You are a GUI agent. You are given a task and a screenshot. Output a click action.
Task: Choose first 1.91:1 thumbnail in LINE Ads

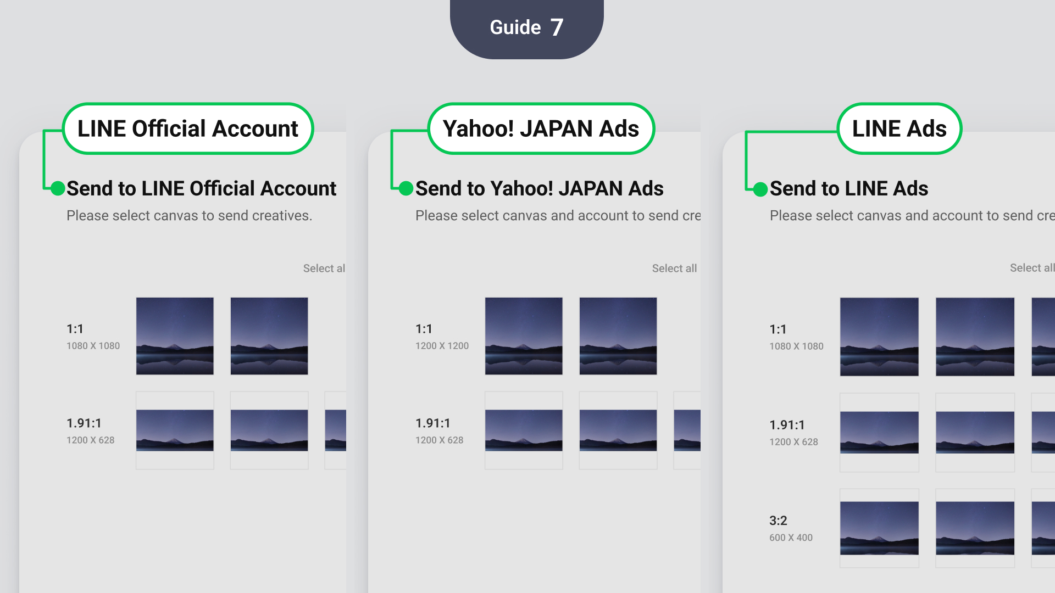(879, 432)
